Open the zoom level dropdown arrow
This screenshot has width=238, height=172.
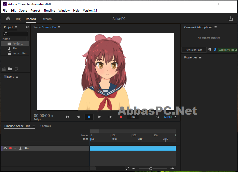point(175,117)
